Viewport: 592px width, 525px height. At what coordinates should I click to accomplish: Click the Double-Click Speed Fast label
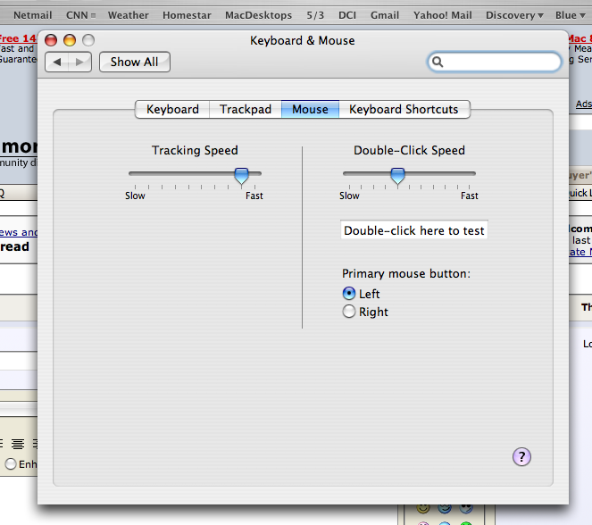470,196
